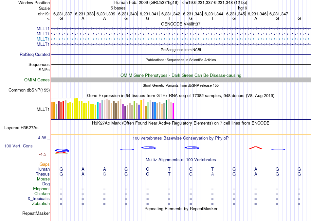
Task: Click Repeating Elements by RepeatMasker title
Action: 181,209
